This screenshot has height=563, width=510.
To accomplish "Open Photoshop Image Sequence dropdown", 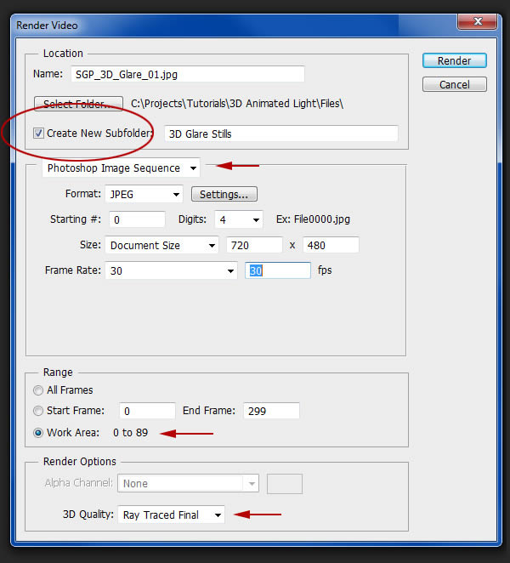I will click(121, 168).
